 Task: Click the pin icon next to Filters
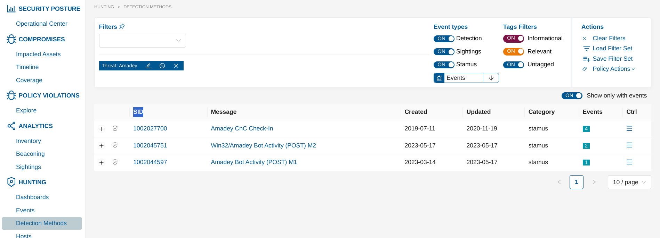(122, 27)
